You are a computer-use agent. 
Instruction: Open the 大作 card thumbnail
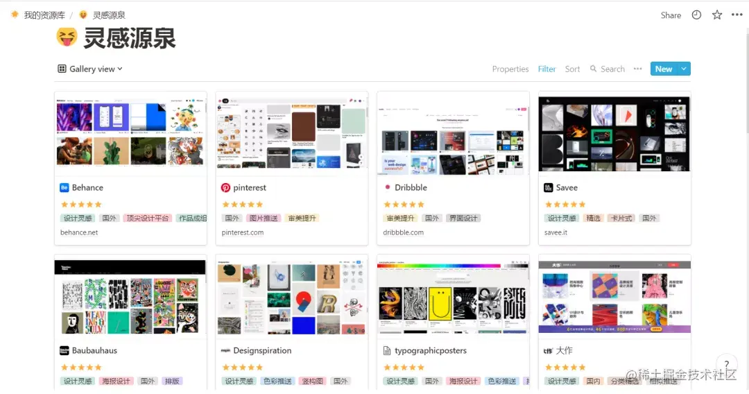coord(614,297)
